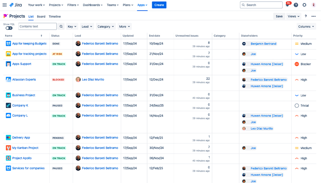
Task: Click the Company K project icon
Action: tap(8, 105)
